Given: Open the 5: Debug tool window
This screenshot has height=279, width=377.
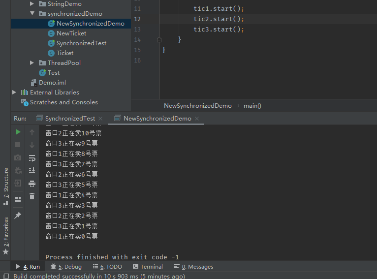Looking at the screenshot, I should pyautogui.click(x=66, y=267).
